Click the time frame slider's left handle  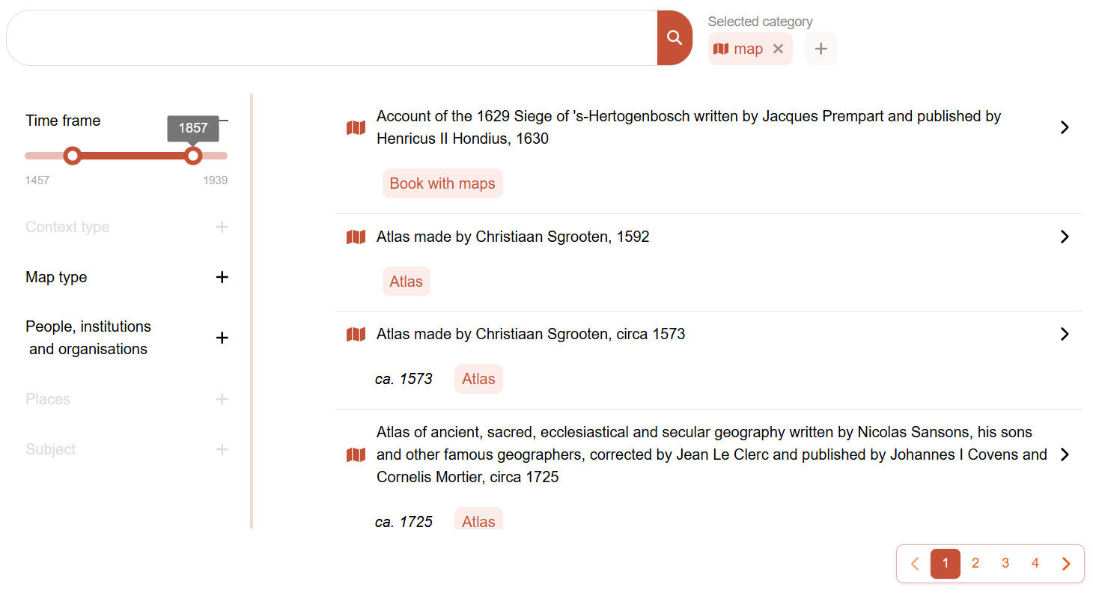point(72,156)
